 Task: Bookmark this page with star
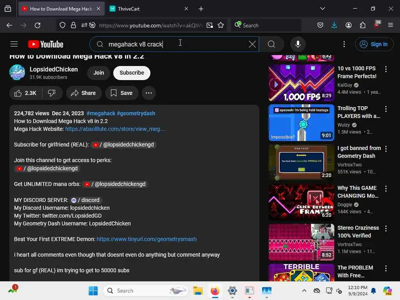coord(221,25)
